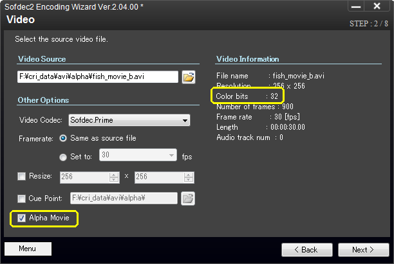Click the Video Source heading

[42, 59]
